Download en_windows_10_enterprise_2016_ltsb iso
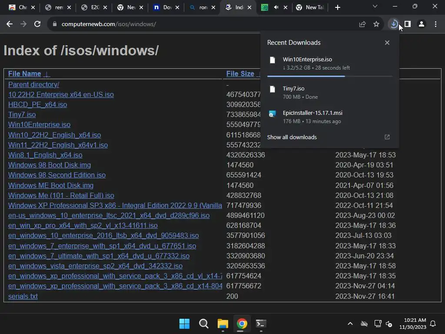 click(103, 236)
